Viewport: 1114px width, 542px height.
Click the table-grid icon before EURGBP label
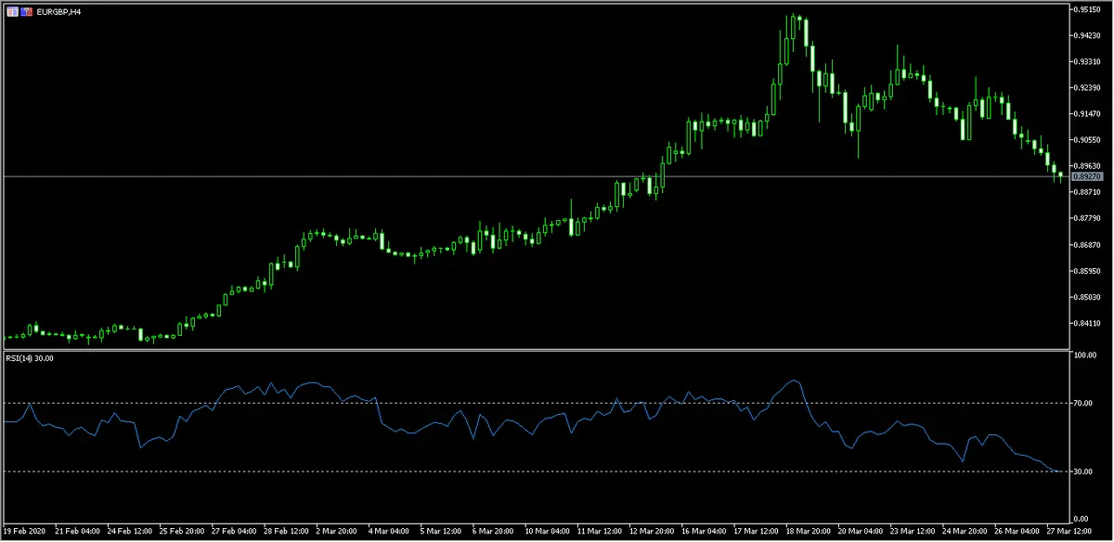point(11,11)
